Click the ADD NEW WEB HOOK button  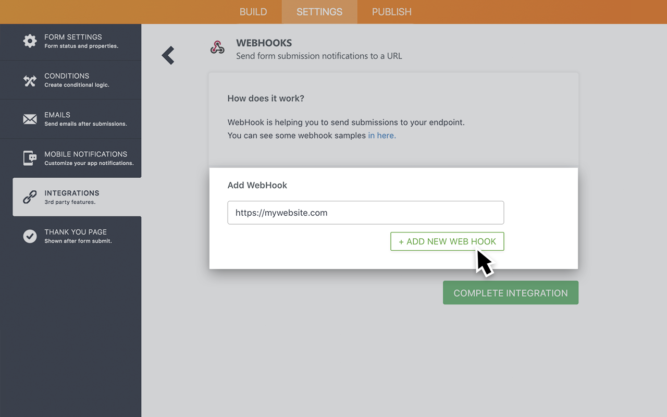pos(447,241)
